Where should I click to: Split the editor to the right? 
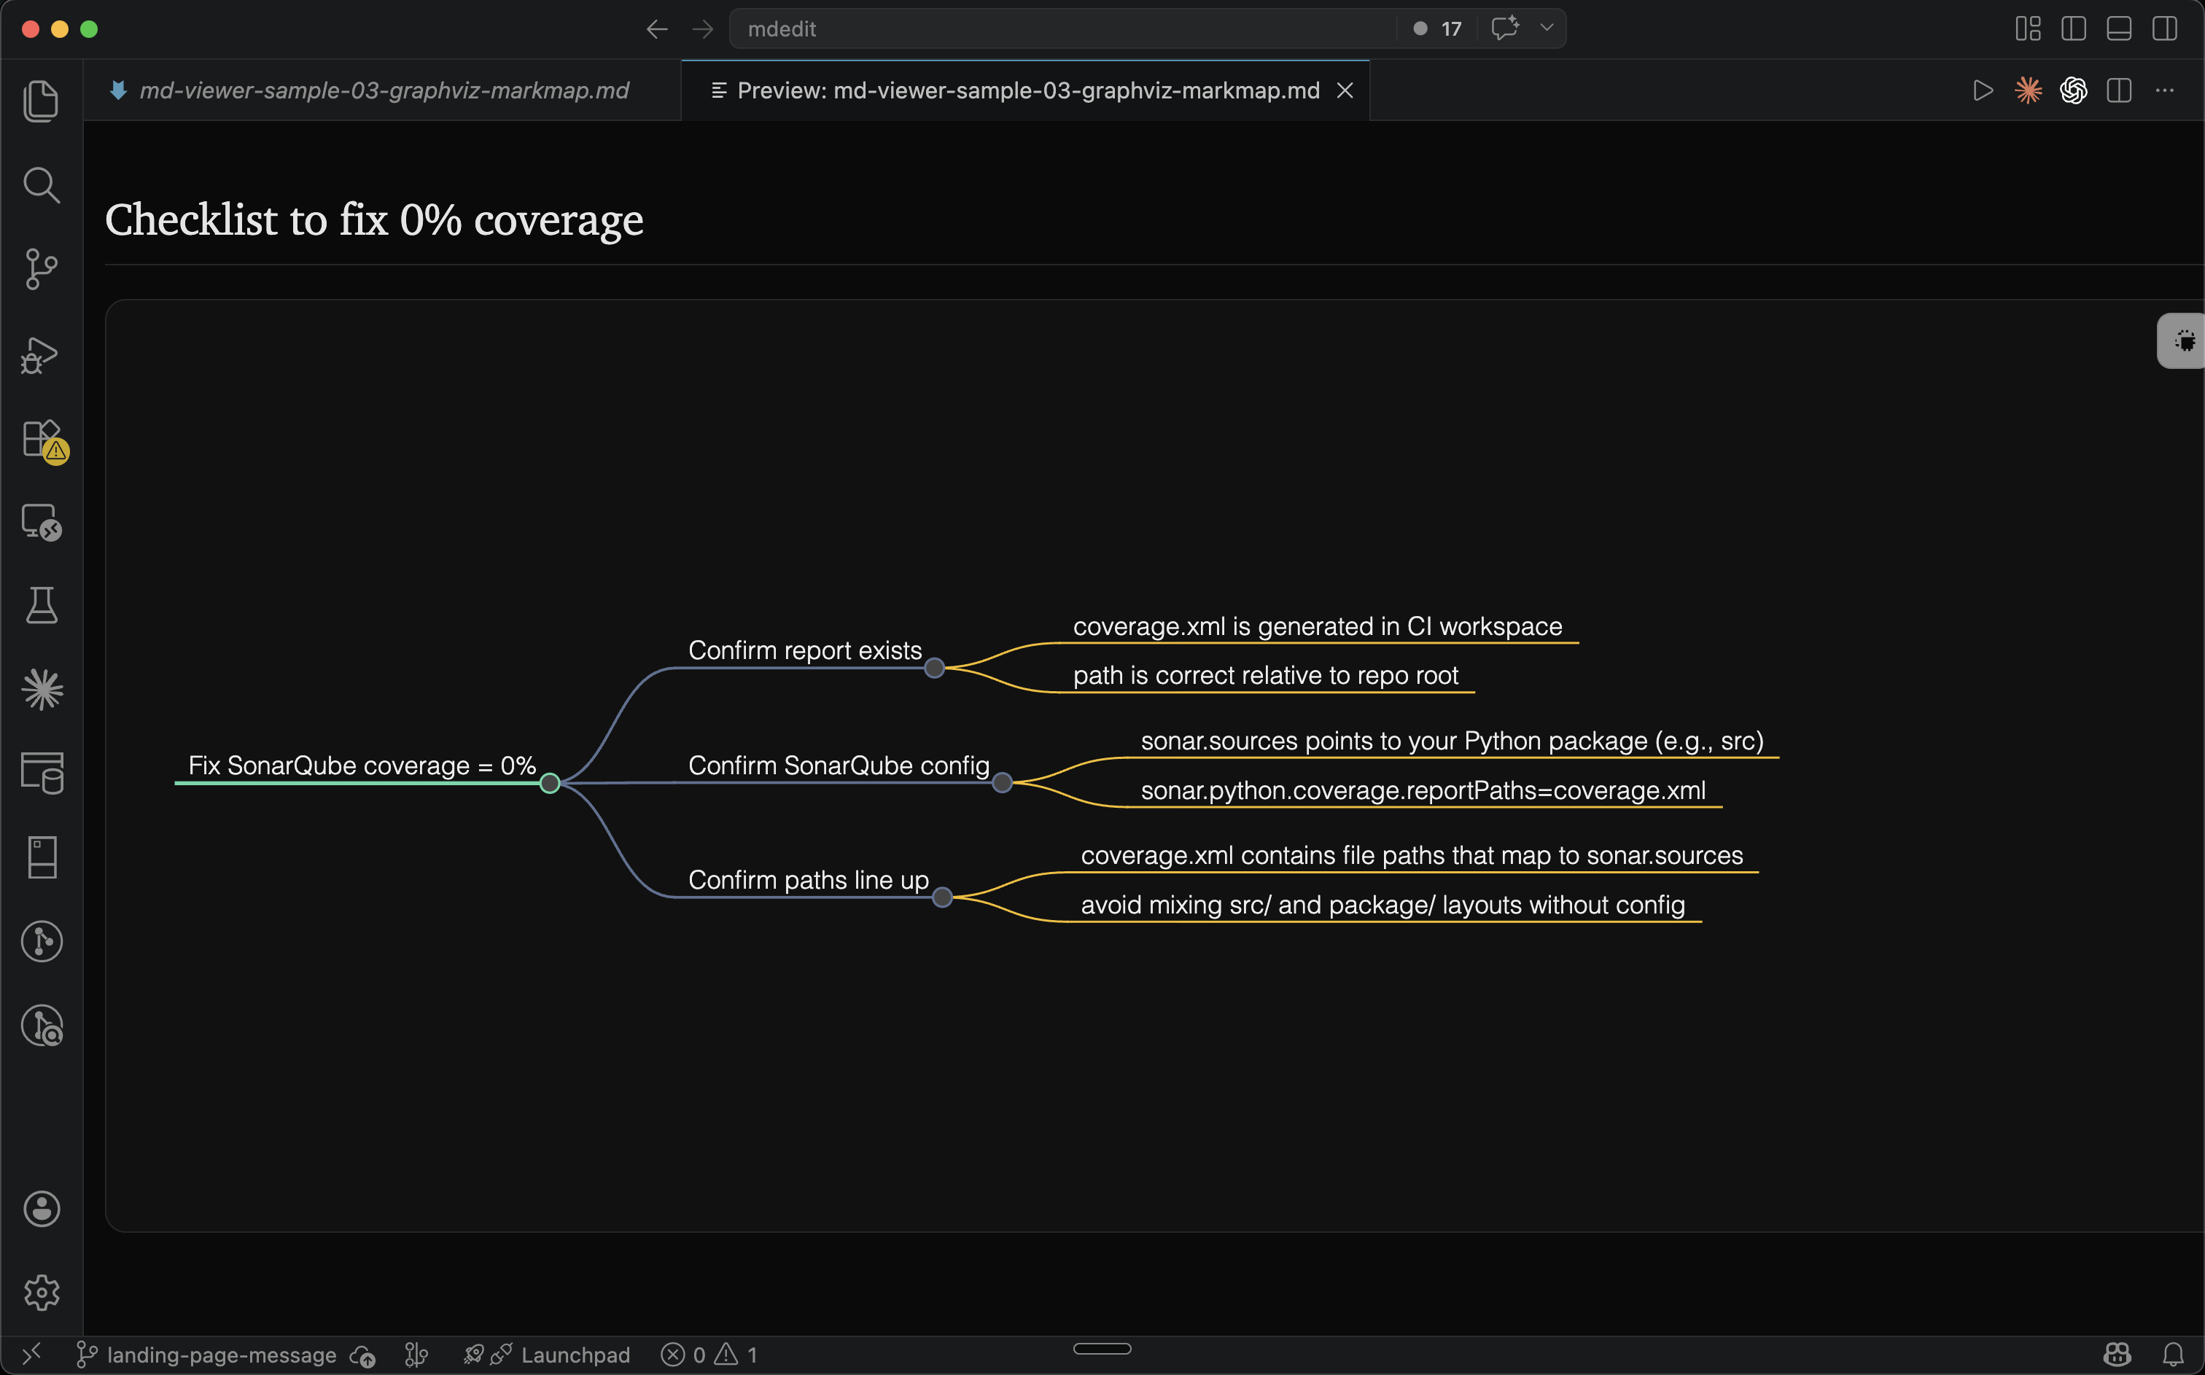coord(2119,90)
